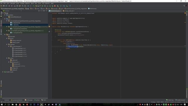Select drawable folder in res
This screenshot has width=188, height=106.
click(11, 37)
